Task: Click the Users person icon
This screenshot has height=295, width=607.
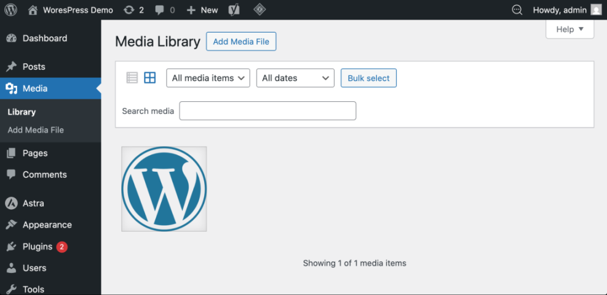Action: pyautogui.click(x=12, y=268)
